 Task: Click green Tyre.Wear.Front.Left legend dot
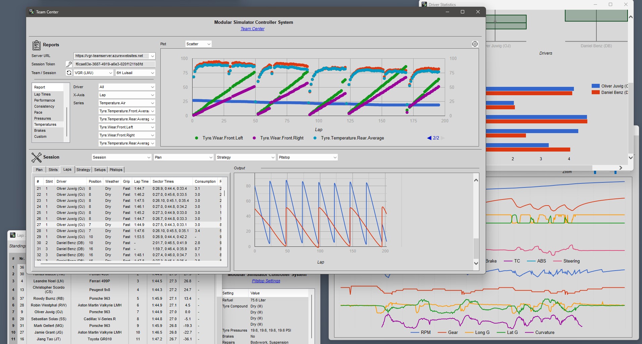point(196,138)
